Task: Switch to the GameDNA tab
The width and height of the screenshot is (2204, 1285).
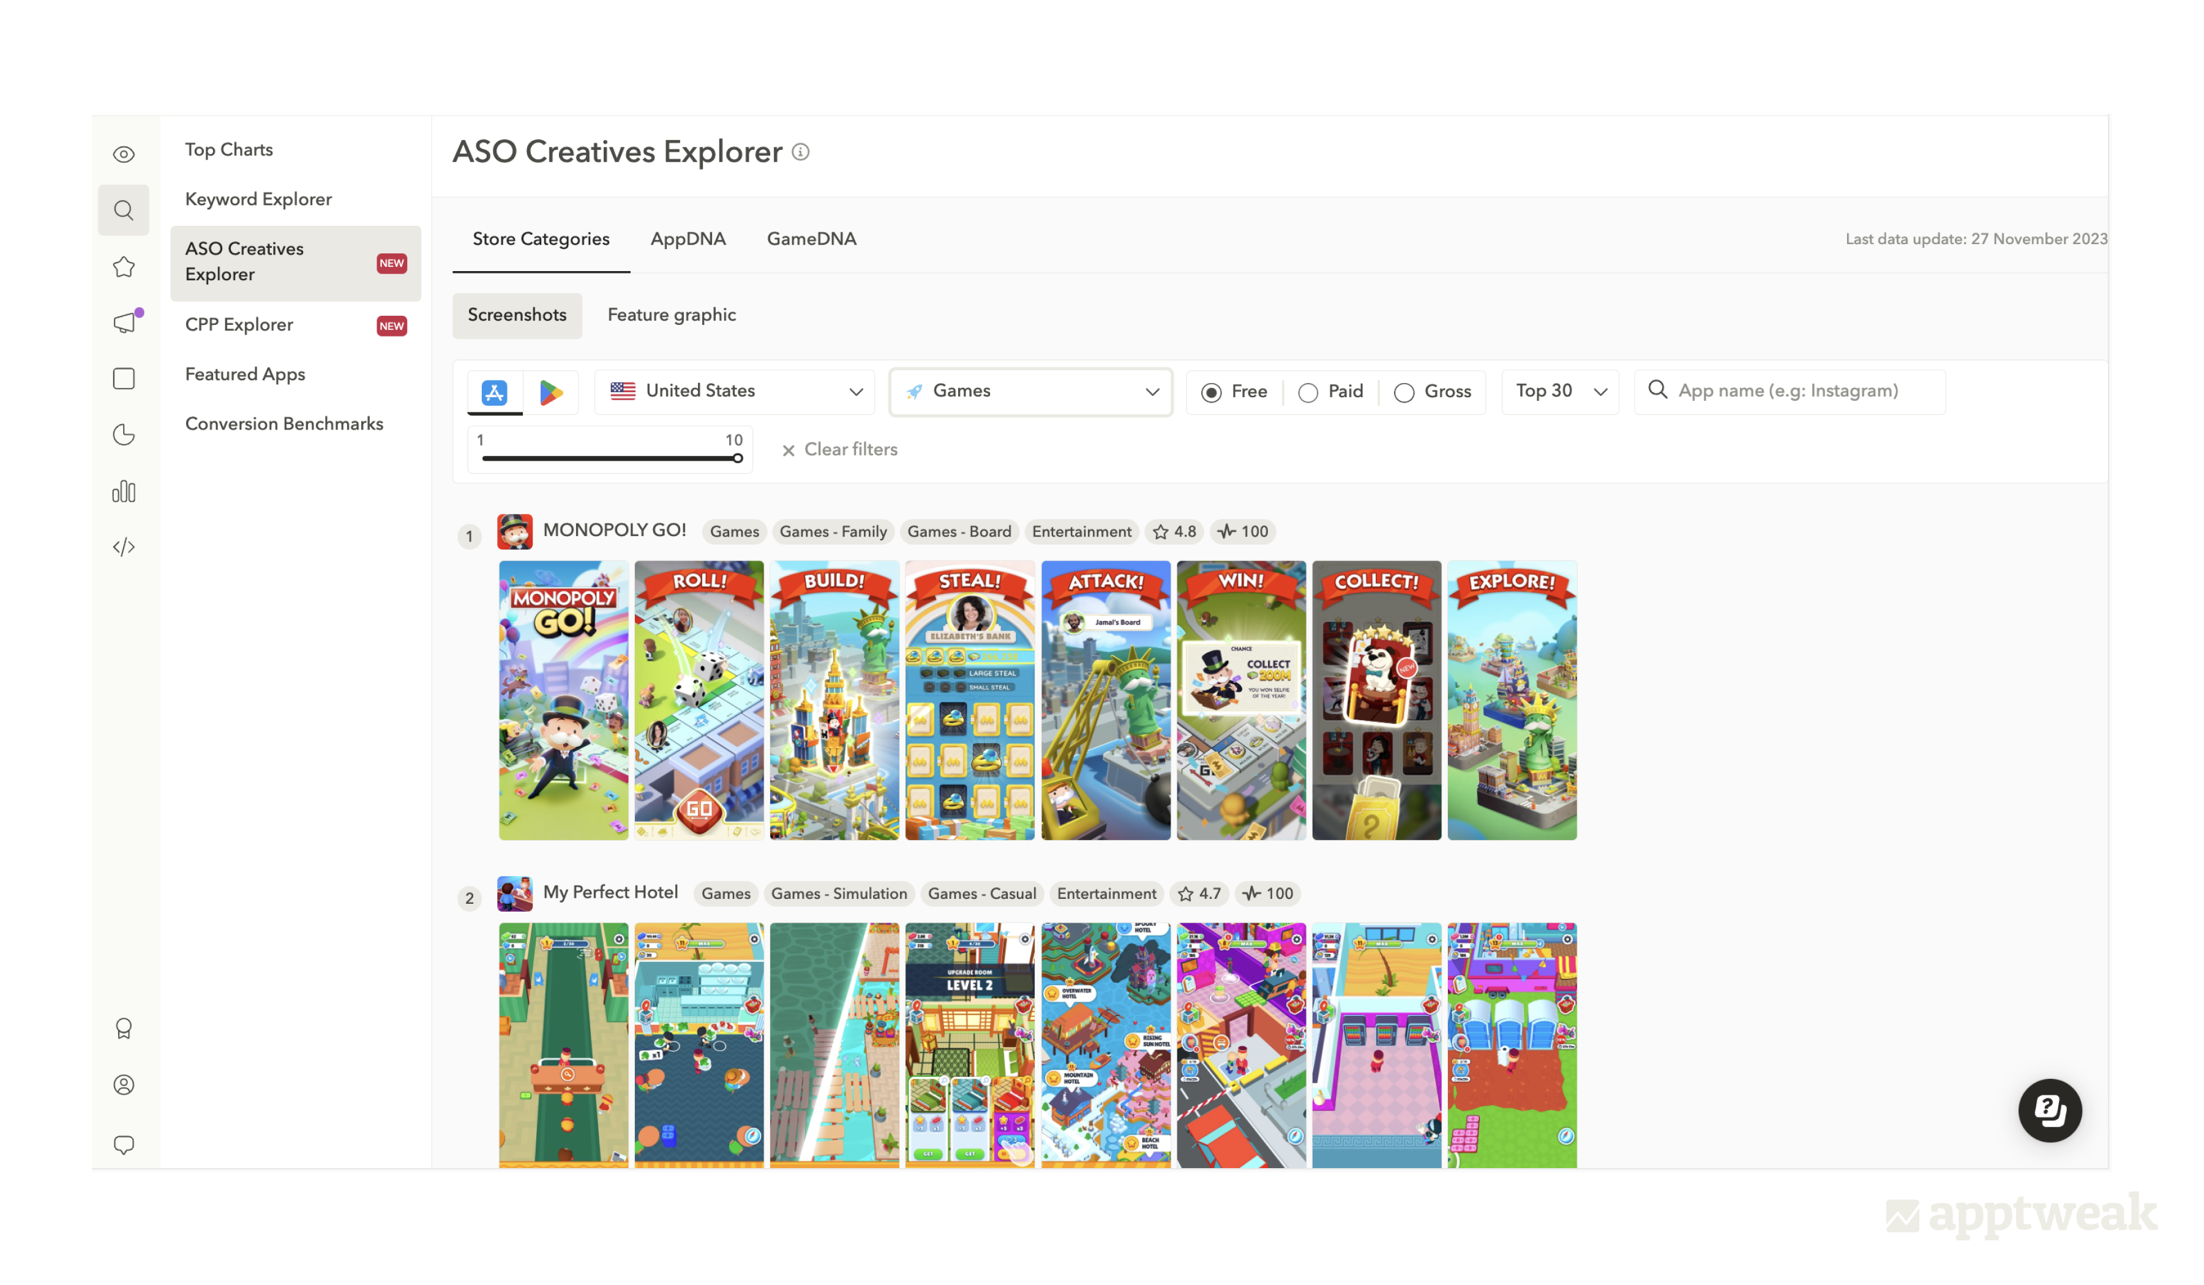Action: (811, 239)
